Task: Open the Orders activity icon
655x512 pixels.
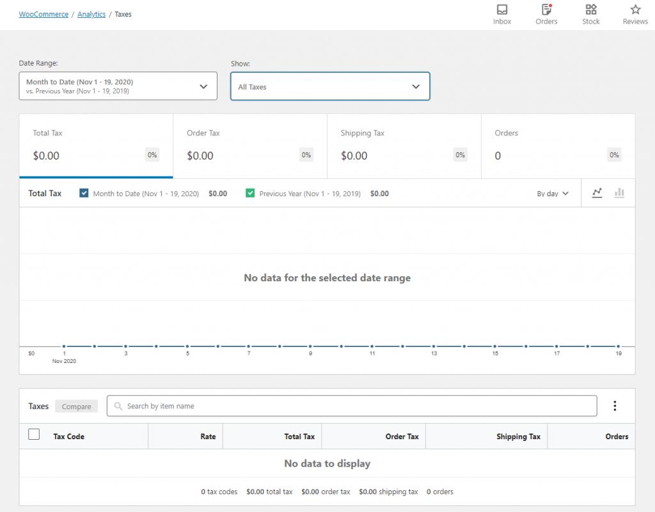Action: click(546, 10)
